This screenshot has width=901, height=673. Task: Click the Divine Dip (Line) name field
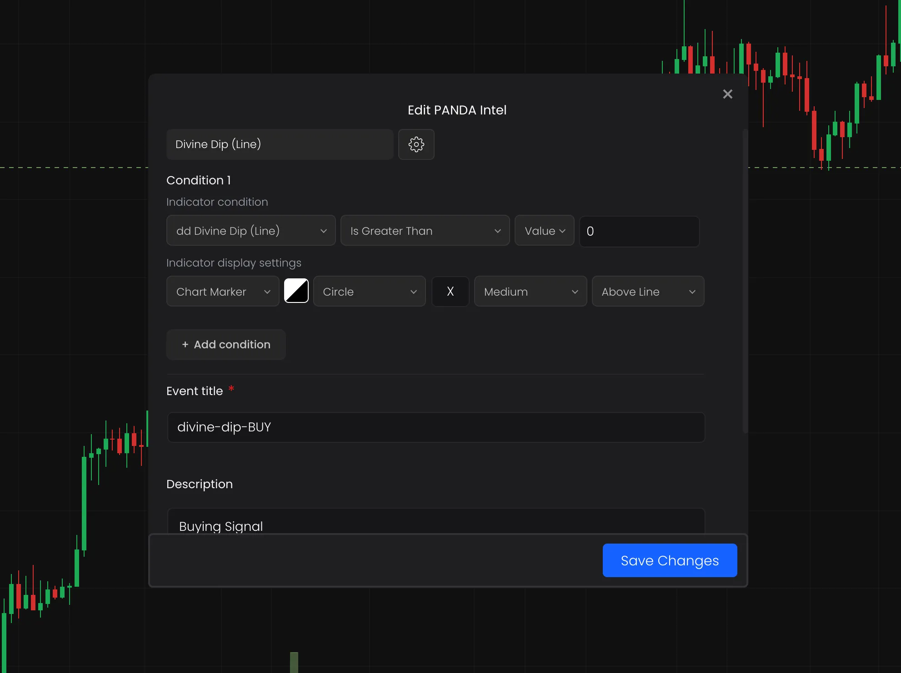(280, 144)
